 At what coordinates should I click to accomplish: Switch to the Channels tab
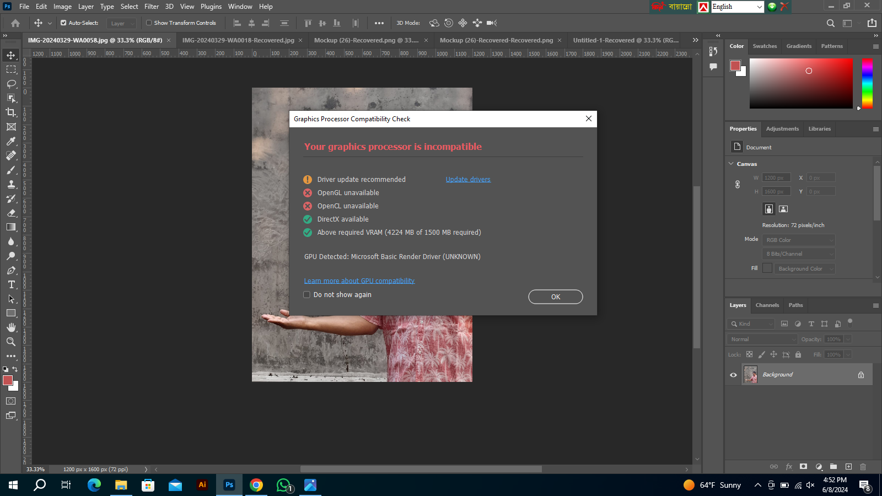tap(767, 305)
